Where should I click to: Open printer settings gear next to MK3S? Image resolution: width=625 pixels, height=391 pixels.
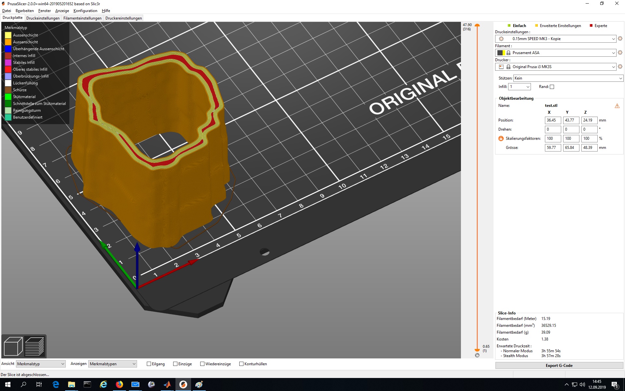[x=620, y=66]
